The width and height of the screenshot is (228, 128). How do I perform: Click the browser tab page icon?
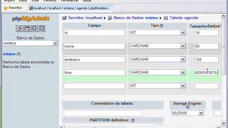coord(31,8)
